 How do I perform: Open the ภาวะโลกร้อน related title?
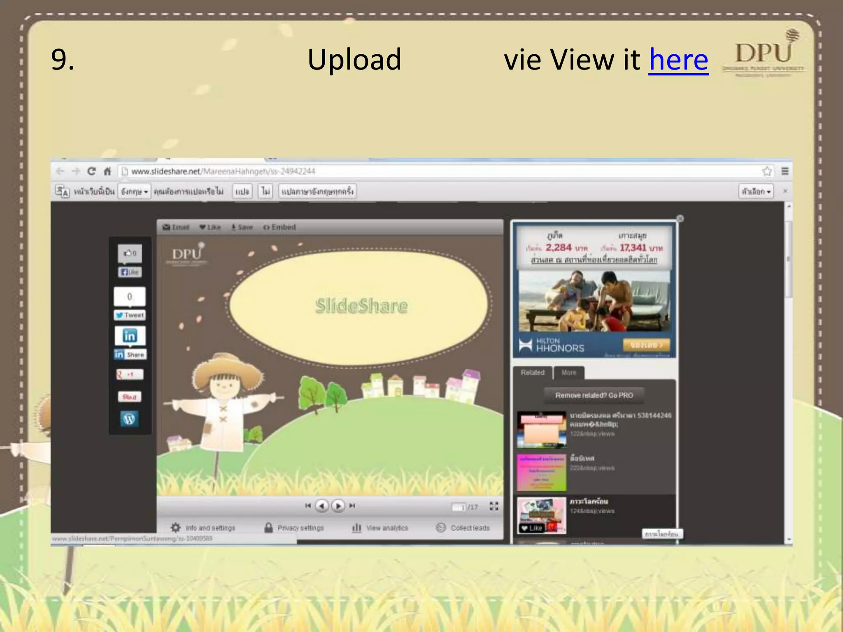click(x=589, y=502)
